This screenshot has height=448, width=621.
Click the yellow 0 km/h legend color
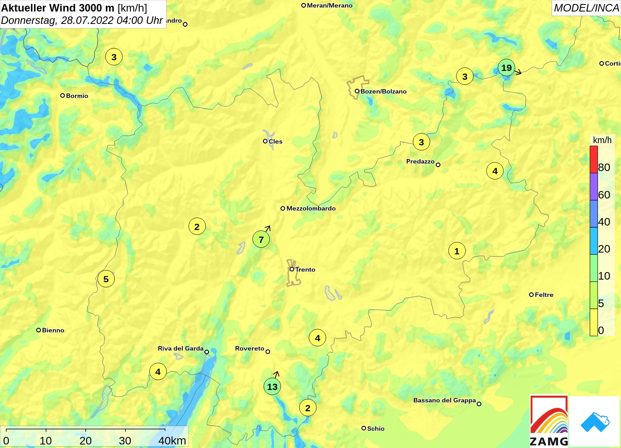point(593,322)
